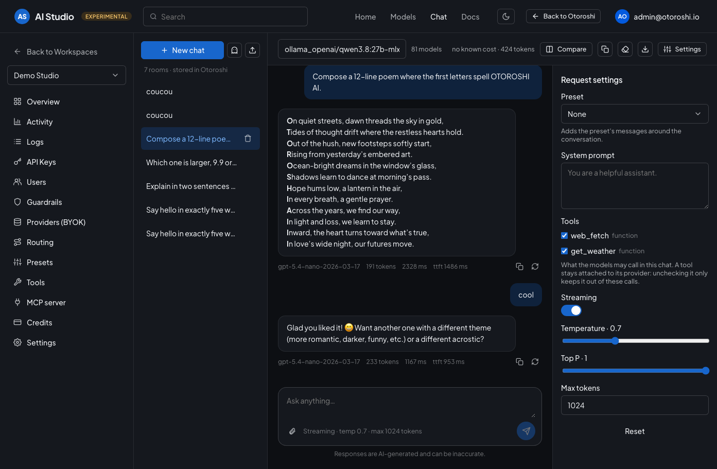Open Routing in sidebar
The image size is (717, 469).
66,242
